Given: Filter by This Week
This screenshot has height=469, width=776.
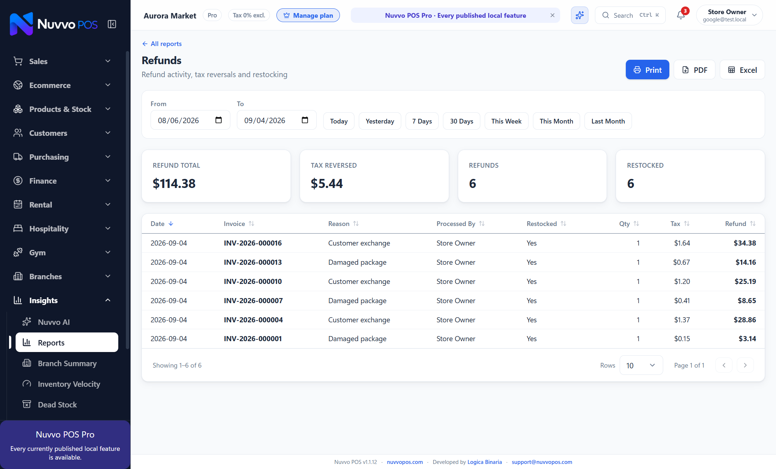Looking at the screenshot, I should point(506,121).
